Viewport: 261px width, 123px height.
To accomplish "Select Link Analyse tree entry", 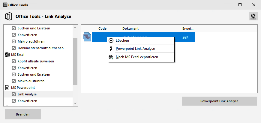I will click(27, 94).
